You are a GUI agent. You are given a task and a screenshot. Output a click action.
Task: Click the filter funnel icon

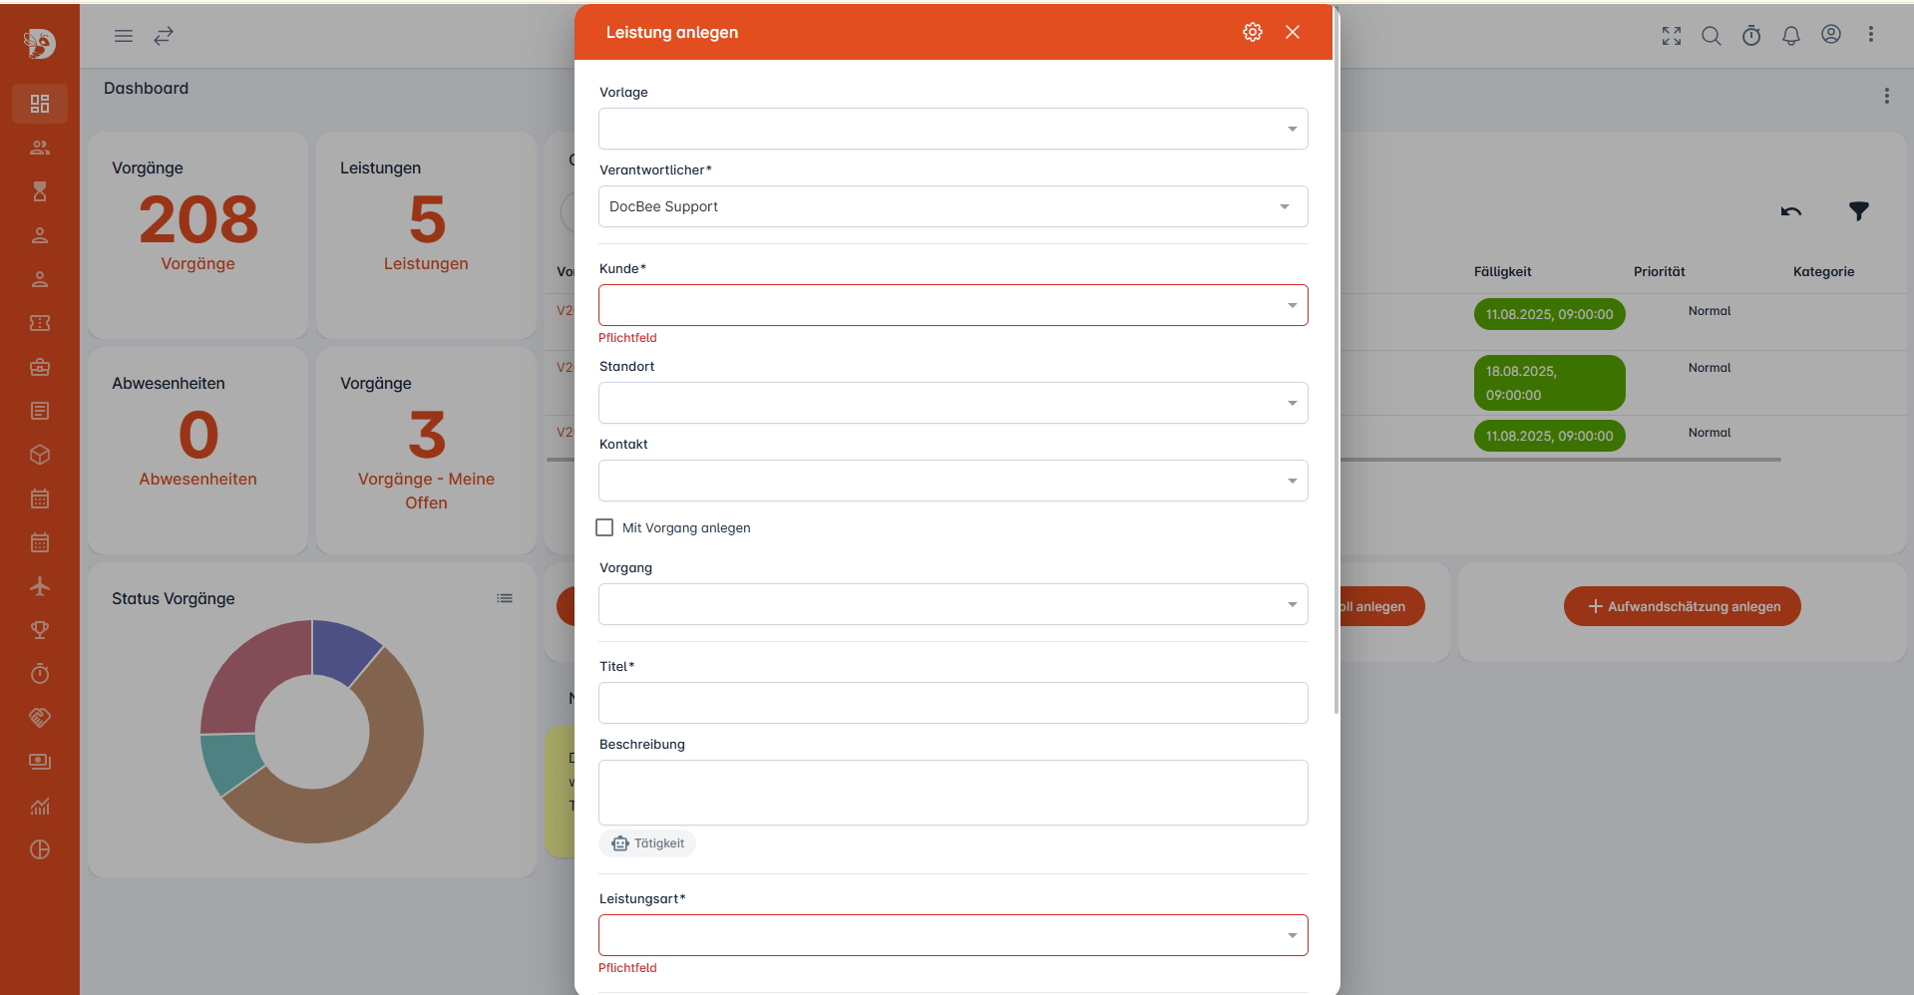click(1859, 210)
